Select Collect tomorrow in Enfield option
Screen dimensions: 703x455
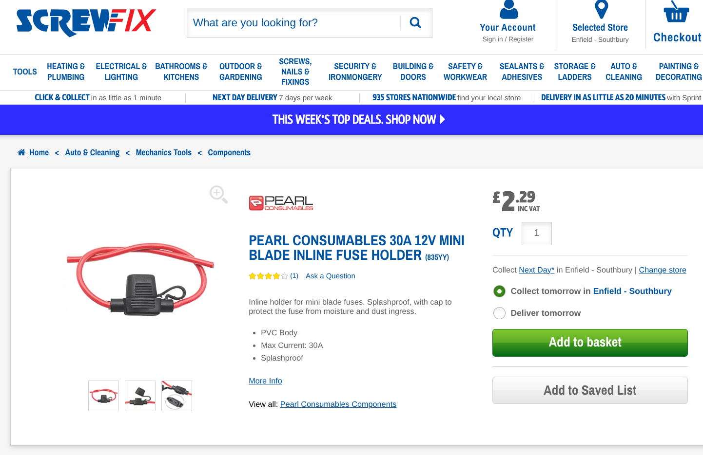(x=499, y=291)
